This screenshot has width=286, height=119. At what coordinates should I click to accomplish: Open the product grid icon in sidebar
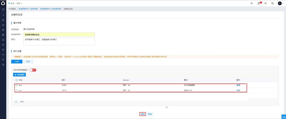tap(3, 9)
